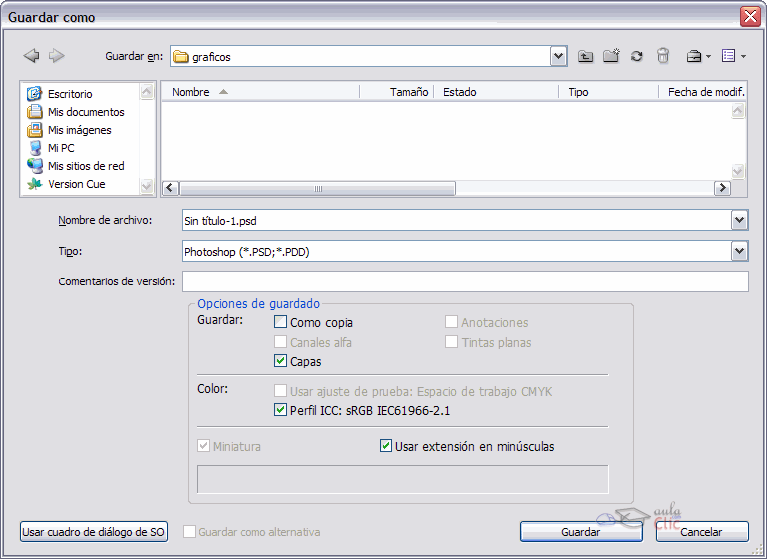This screenshot has width=767, height=559.
Task: Open Version Cue location
Action: click(76, 184)
